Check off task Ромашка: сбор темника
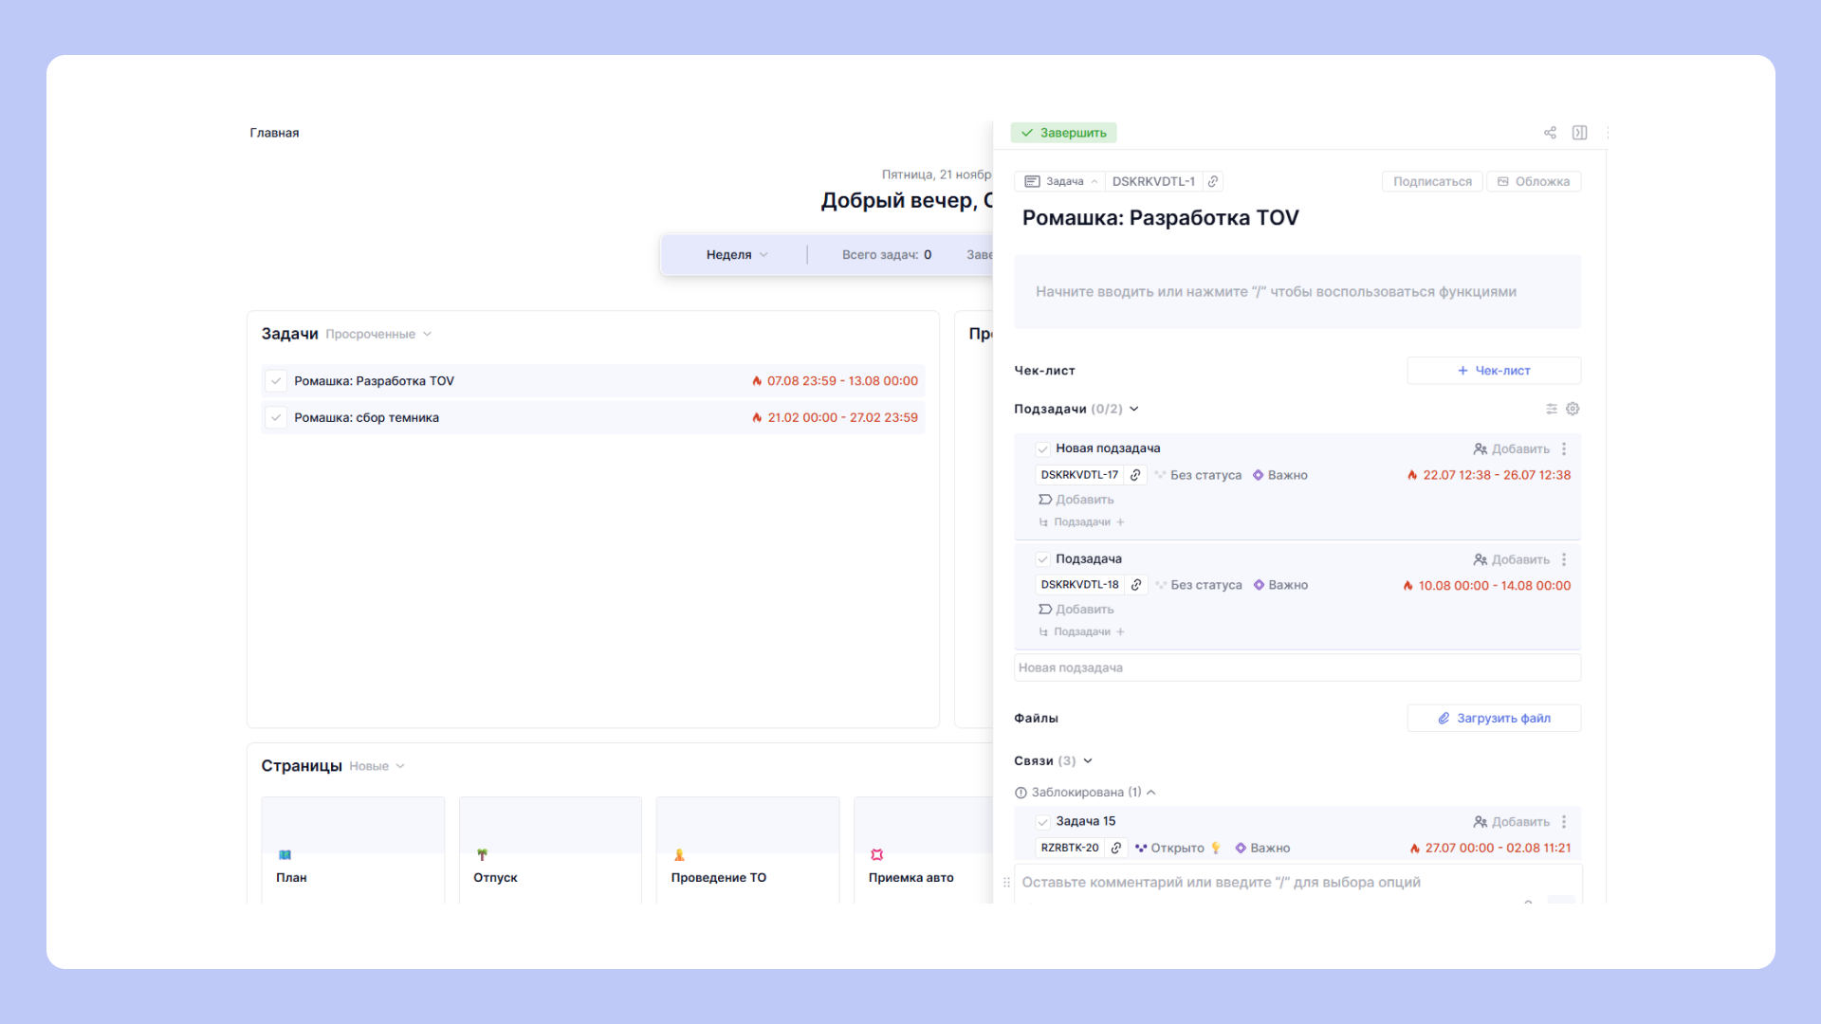 (x=276, y=417)
